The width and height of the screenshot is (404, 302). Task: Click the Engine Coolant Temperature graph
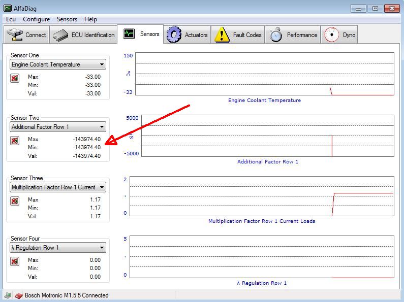[264, 74]
